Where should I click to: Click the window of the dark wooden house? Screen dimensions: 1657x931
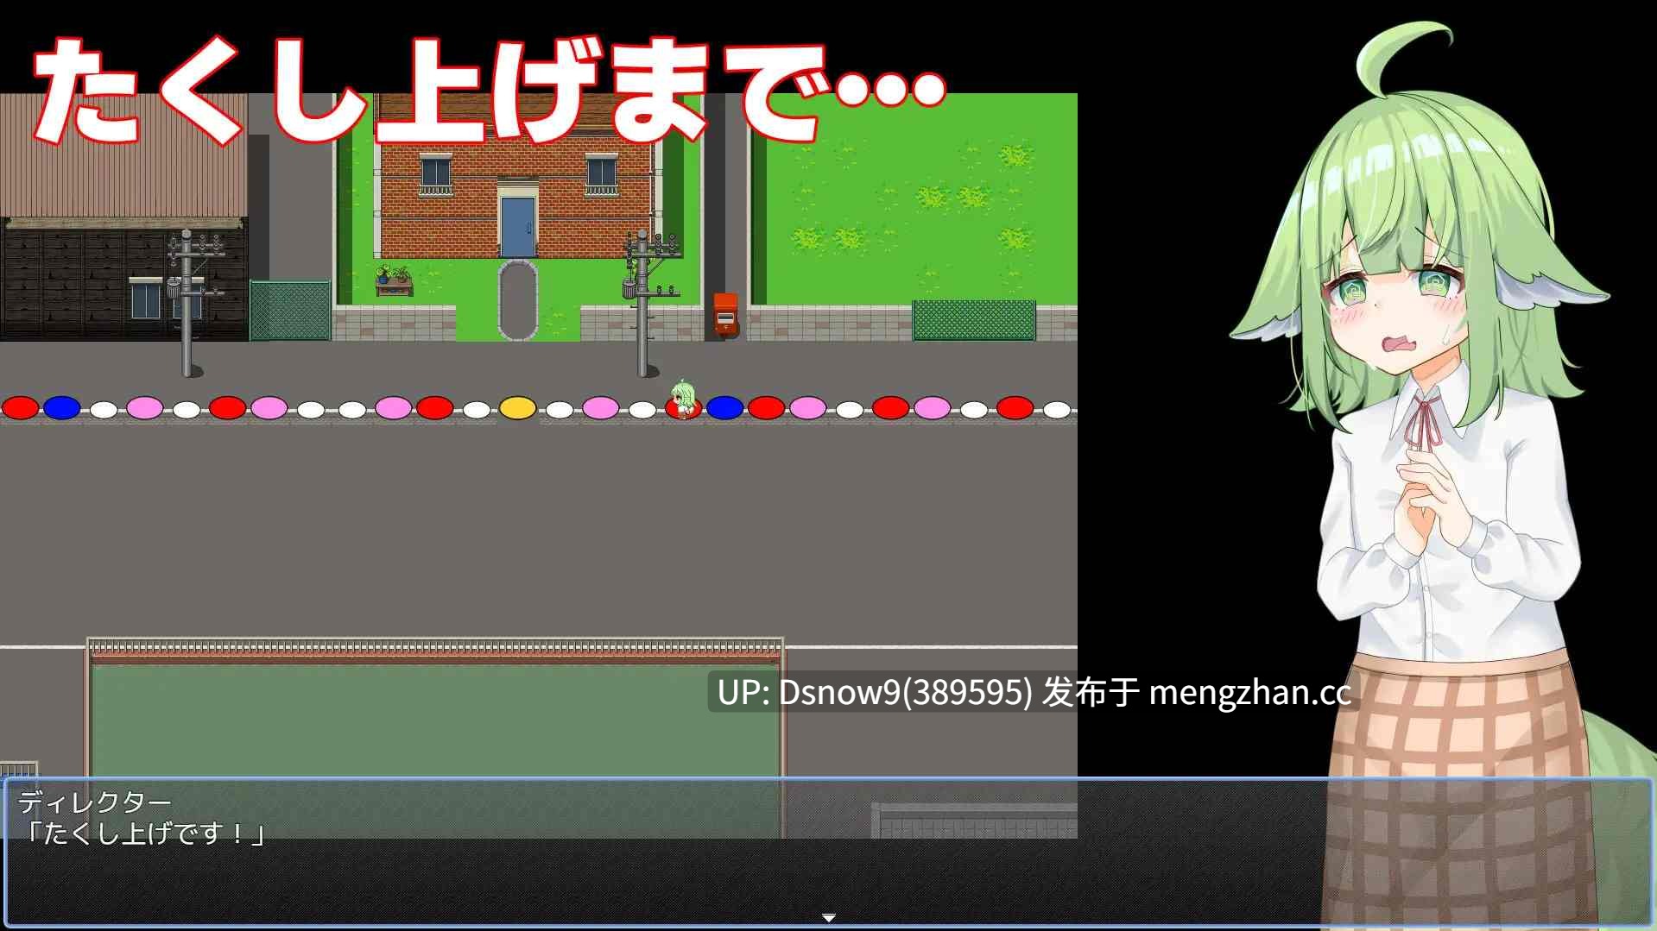point(147,299)
